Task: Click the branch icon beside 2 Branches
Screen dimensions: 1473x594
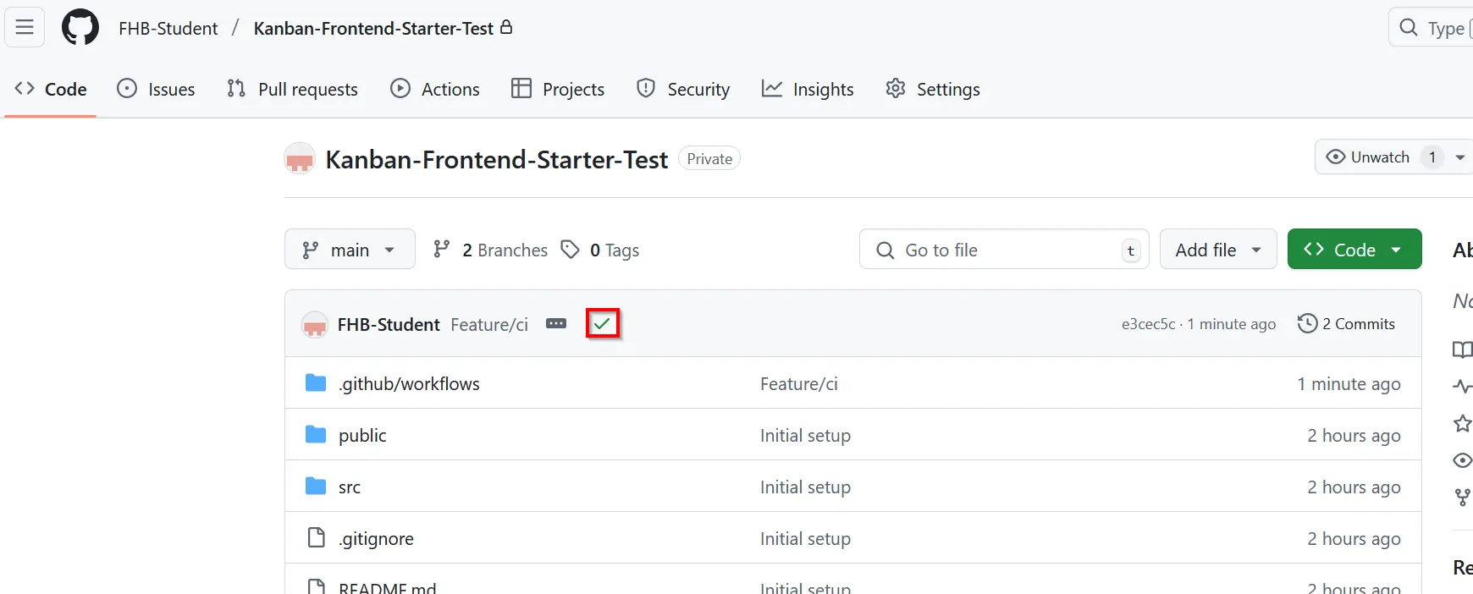Action: click(441, 250)
